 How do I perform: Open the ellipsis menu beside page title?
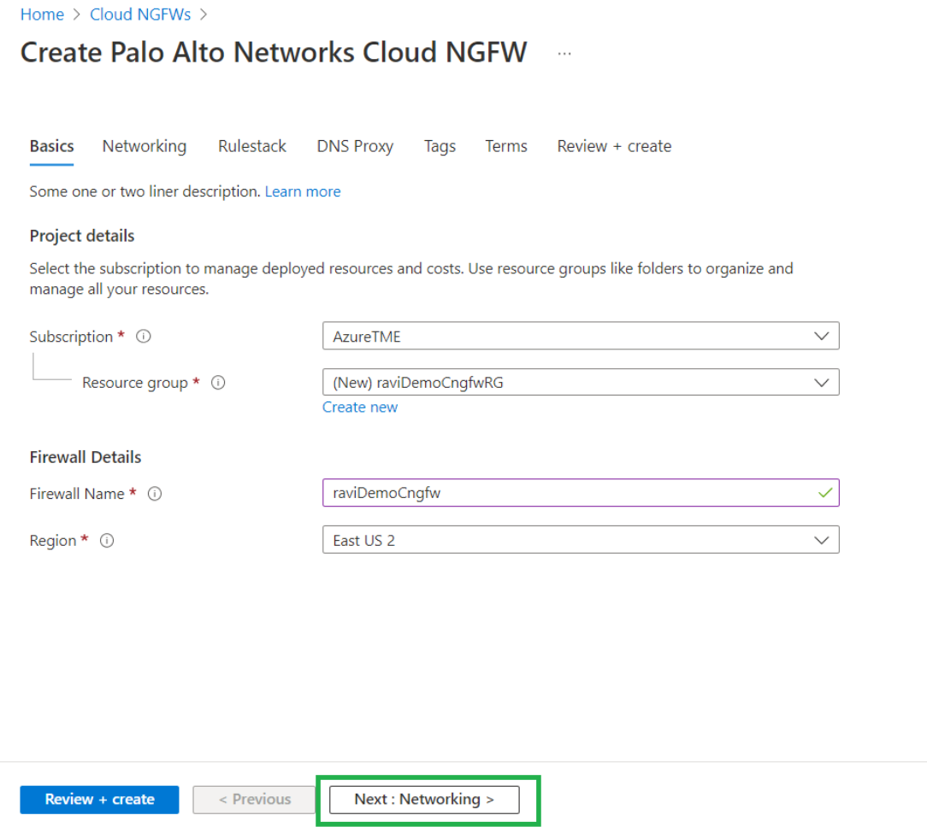pos(564,53)
